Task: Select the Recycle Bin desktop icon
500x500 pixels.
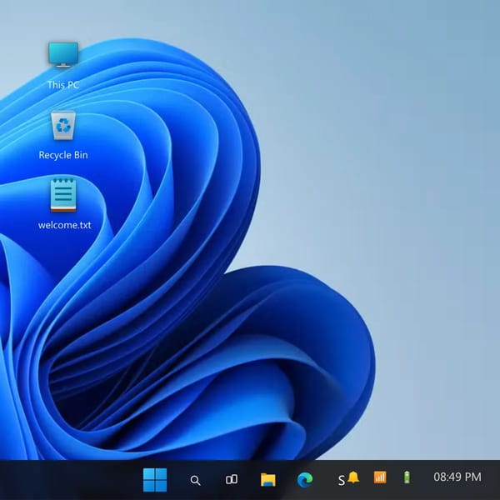Action: coord(63,125)
